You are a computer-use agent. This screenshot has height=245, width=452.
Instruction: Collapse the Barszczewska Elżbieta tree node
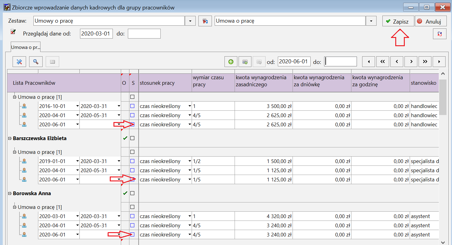coord(10,138)
